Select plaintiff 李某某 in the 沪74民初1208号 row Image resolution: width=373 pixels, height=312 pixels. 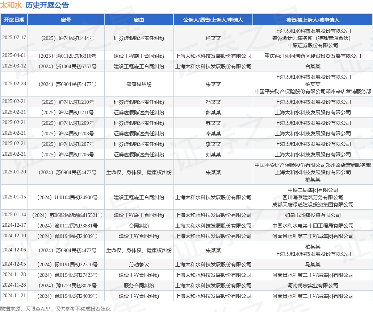tap(213, 134)
